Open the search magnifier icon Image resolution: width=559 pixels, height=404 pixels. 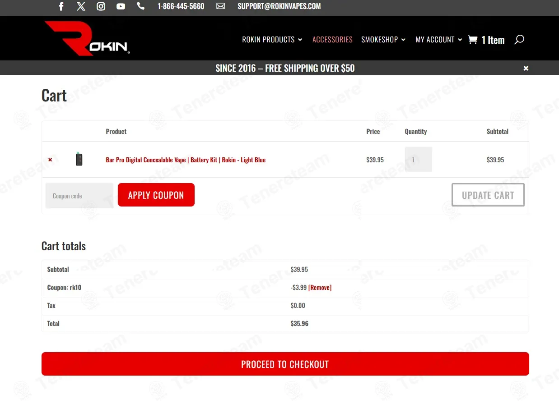coord(519,40)
